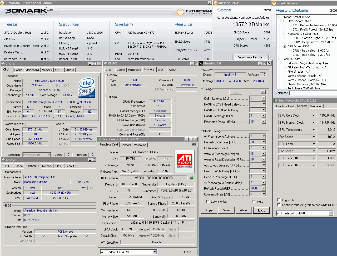337x256 pixels.
Task: Open Command Rate (CR) dropdown in MemSet
Action: point(264,194)
